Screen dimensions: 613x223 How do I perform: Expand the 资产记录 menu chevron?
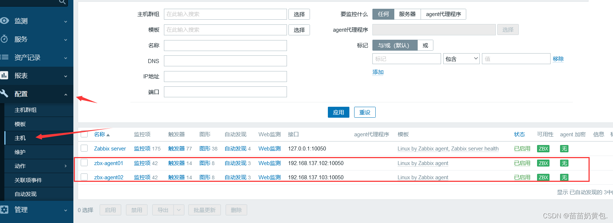66,58
